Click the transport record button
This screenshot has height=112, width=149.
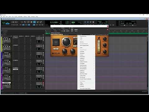point(93,22)
